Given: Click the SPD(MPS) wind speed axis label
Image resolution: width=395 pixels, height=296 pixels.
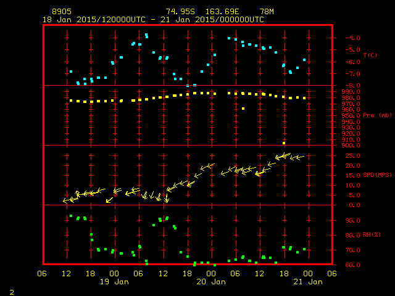Looking at the screenshot, I should (377, 175).
